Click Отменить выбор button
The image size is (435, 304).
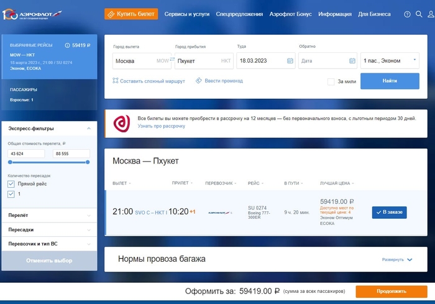pos(49,260)
